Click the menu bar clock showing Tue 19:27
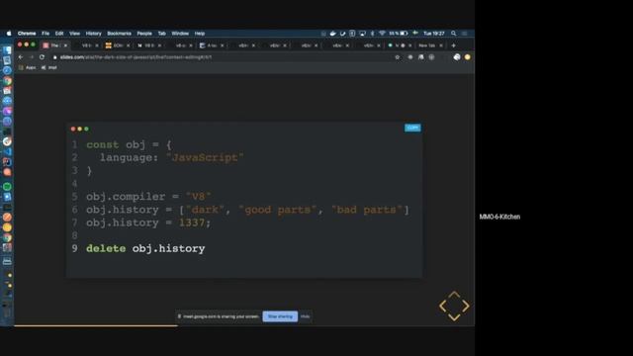The height and width of the screenshot is (356, 633). pyautogui.click(x=434, y=34)
